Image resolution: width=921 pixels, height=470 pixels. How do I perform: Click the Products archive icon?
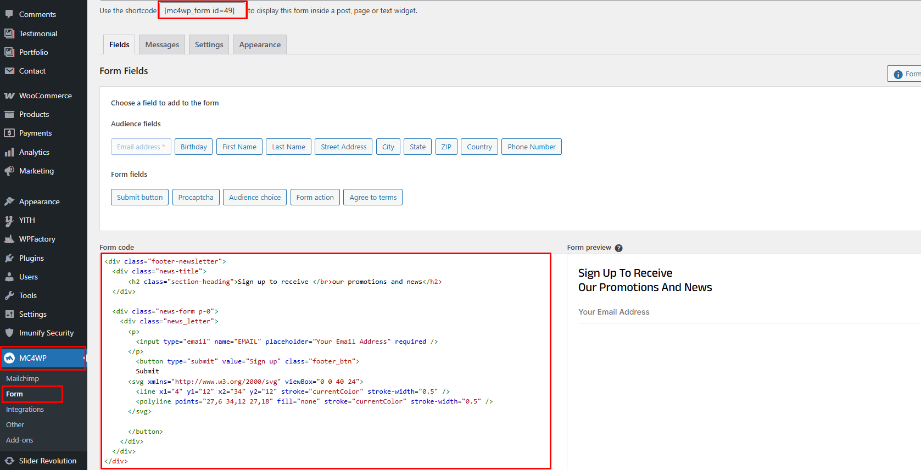(x=9, y=114)
